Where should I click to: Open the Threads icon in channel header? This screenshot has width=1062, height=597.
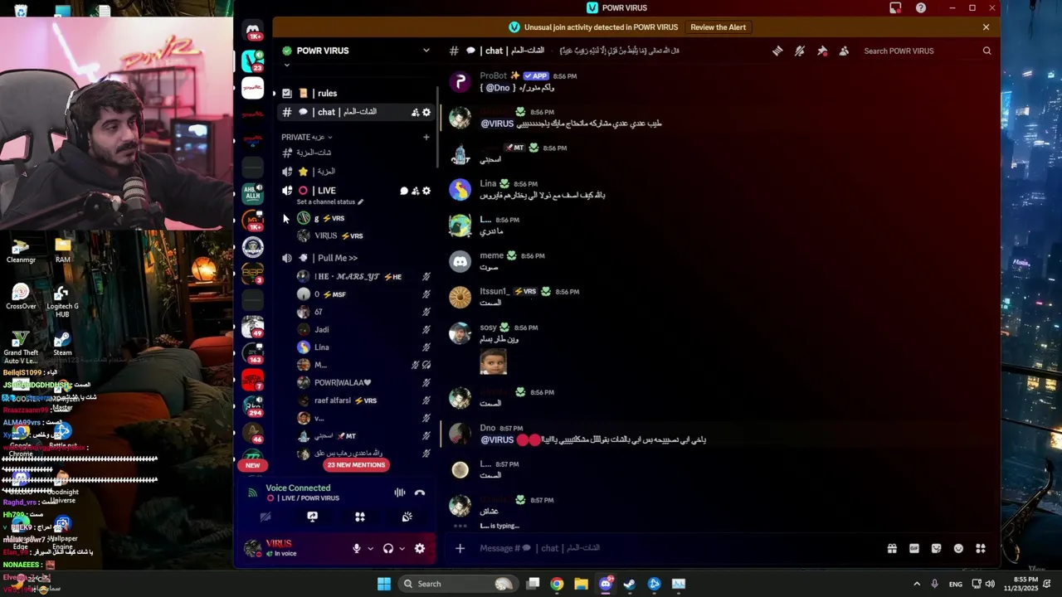[x=777, y=51]
